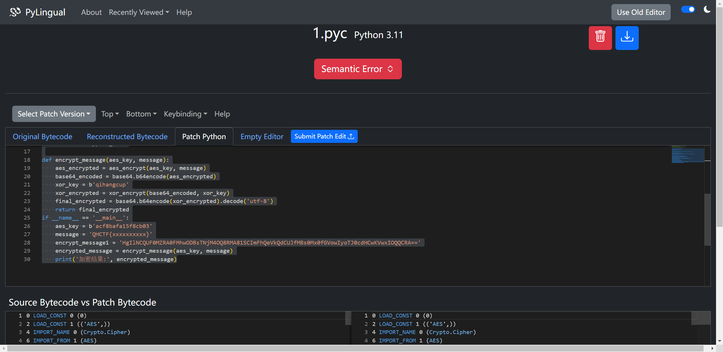Click the PyLingual snake logo icon

[x=15, y=12]
